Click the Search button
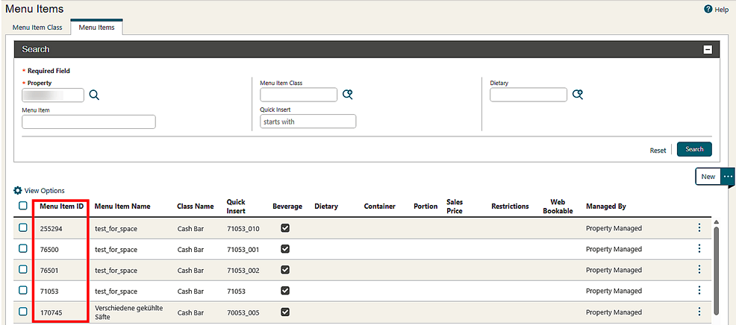 pos(694,149)
